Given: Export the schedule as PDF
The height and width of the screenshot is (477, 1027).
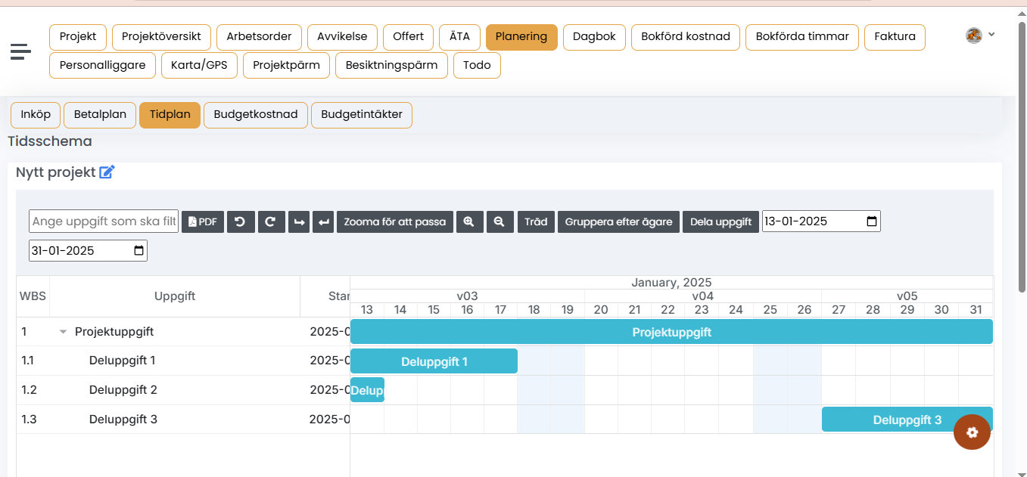Looking at the screenshot, I should coord(203,221).
